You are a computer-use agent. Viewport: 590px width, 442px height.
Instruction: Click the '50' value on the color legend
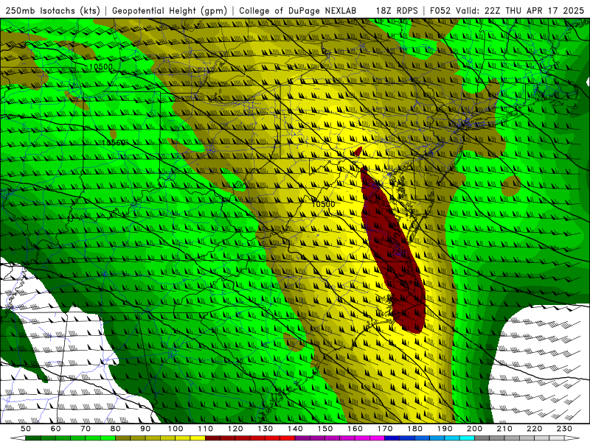point(26,429)
